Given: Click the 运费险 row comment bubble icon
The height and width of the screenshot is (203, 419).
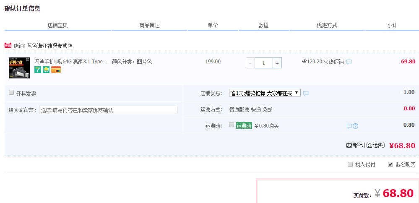Looking at the screenshot, I should 349,126.
